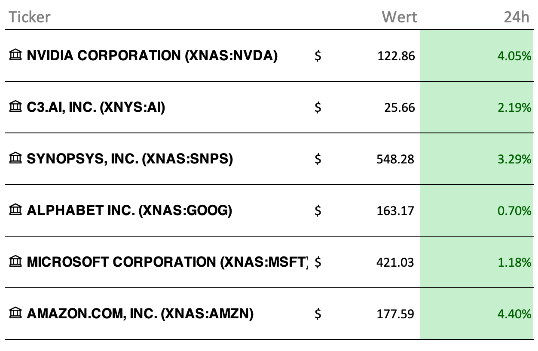Select the 24h column header
The height and width of the screenshot is (351, 538).
coord(517,17)
